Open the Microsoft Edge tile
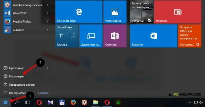The width and height of the screenshot is (205, 107). pyautogui.click(x=79, y=12)
